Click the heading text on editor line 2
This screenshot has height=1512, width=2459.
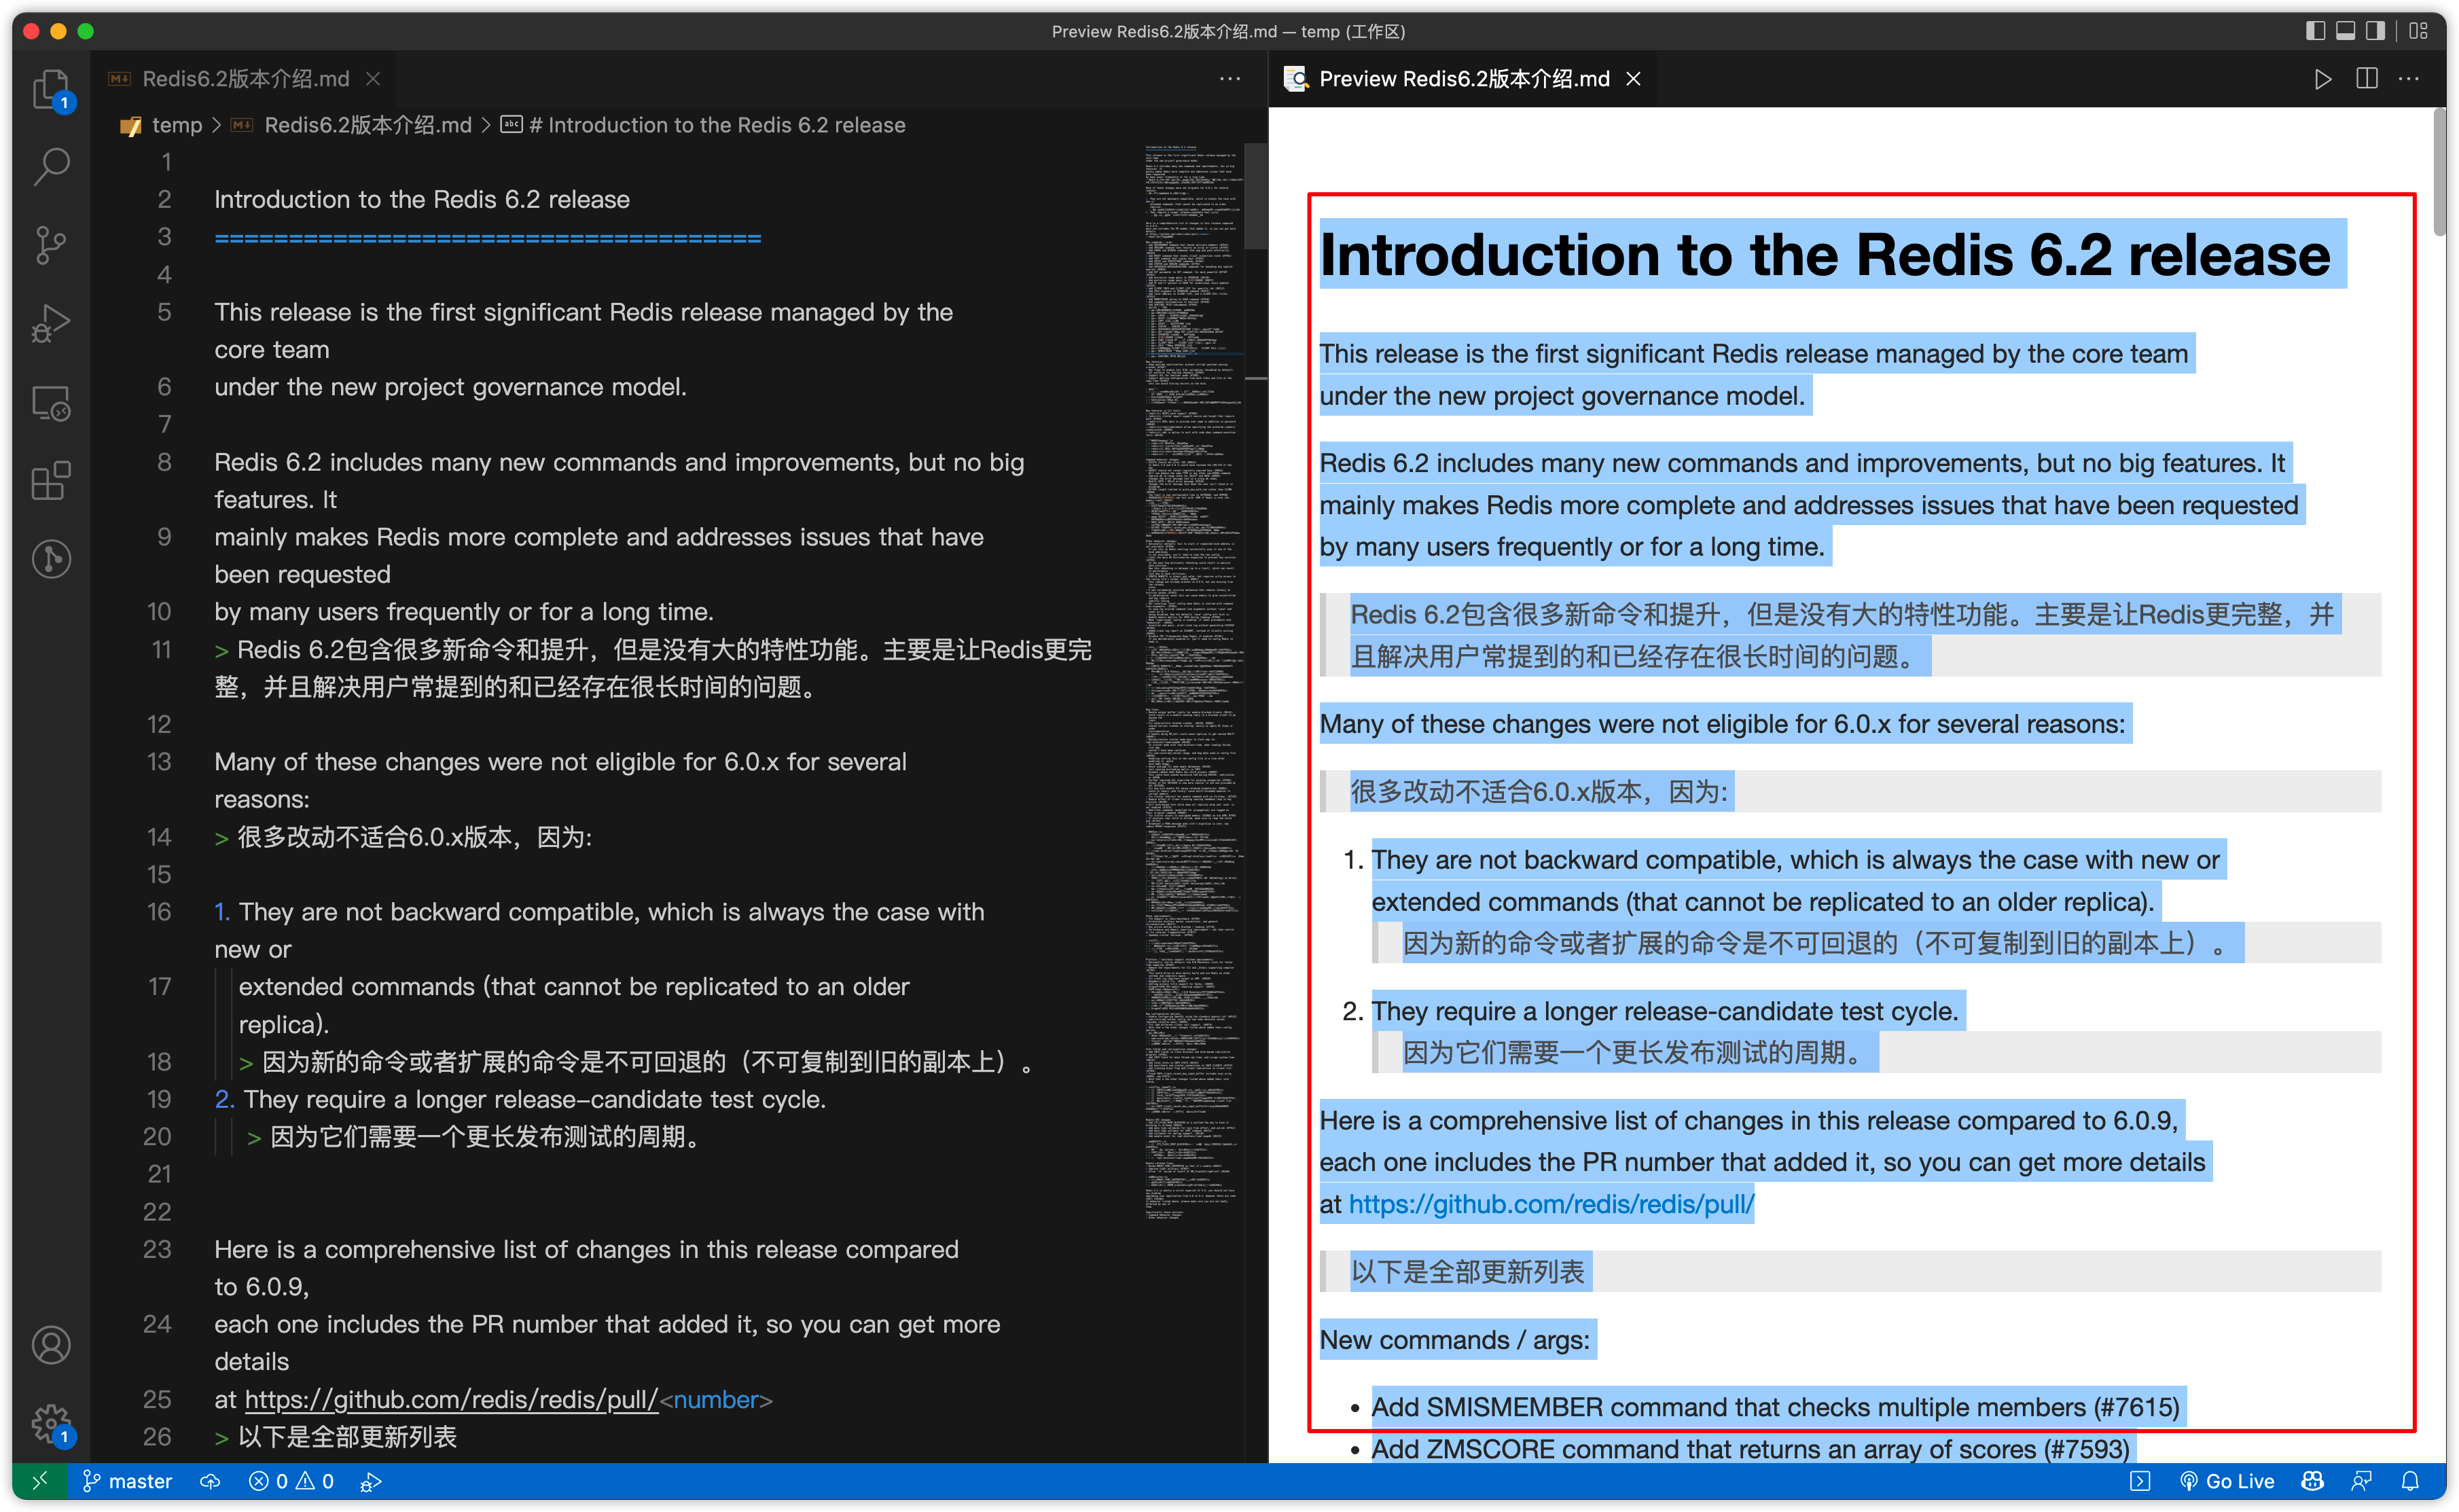422,199
